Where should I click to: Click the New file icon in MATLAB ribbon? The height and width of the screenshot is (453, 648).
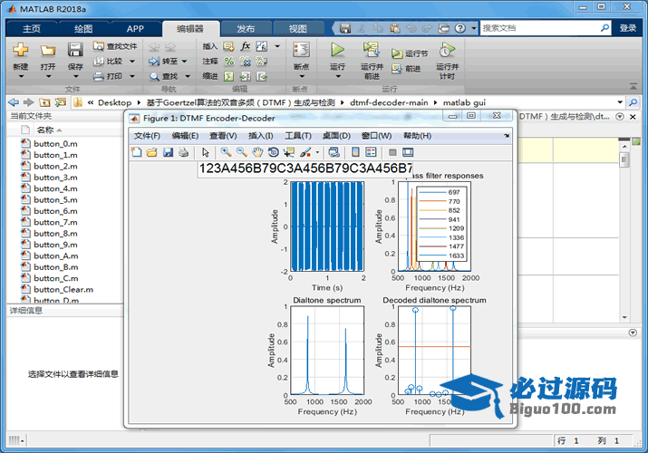tap(20, 50)
